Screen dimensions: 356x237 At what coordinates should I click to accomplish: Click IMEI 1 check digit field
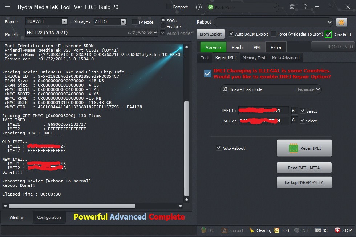pyautogui.click(x=294, y=111)
